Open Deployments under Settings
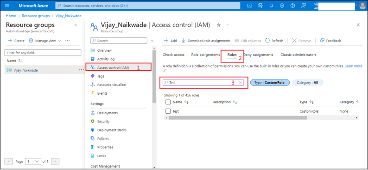The image size is (368, 170). (x=107, y=113)
